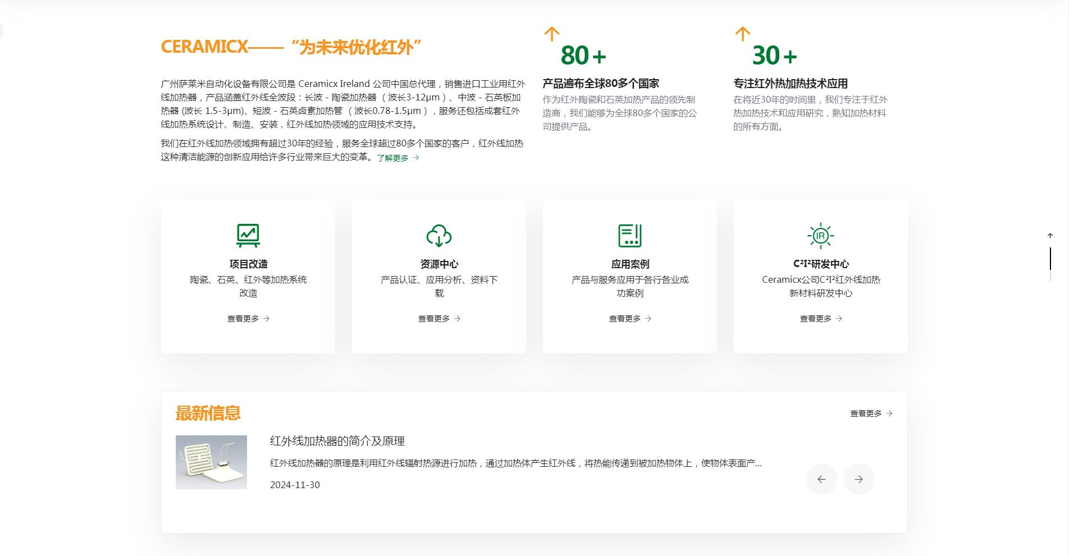1069x556 pixels.
Task: Click the 30+ statistic number
Action: [775, 56]
